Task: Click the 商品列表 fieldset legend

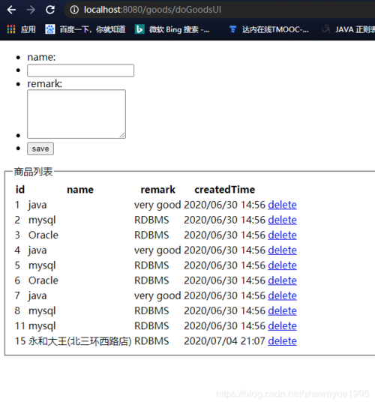Action: (33, 172)
